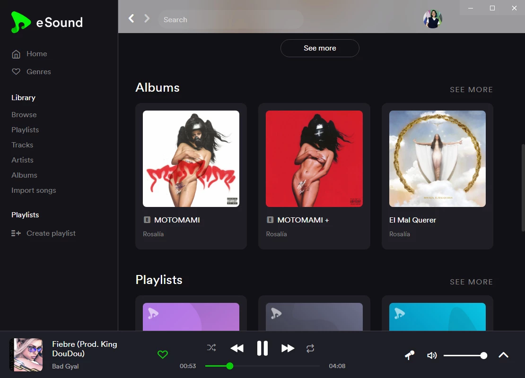Click SEE MORE for Albums
Viewport: 525px width, 378px height.
coord(471,90)
